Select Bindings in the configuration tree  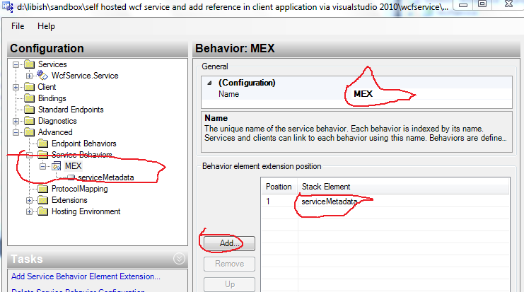pyautogui.click(x=52, y=98)
